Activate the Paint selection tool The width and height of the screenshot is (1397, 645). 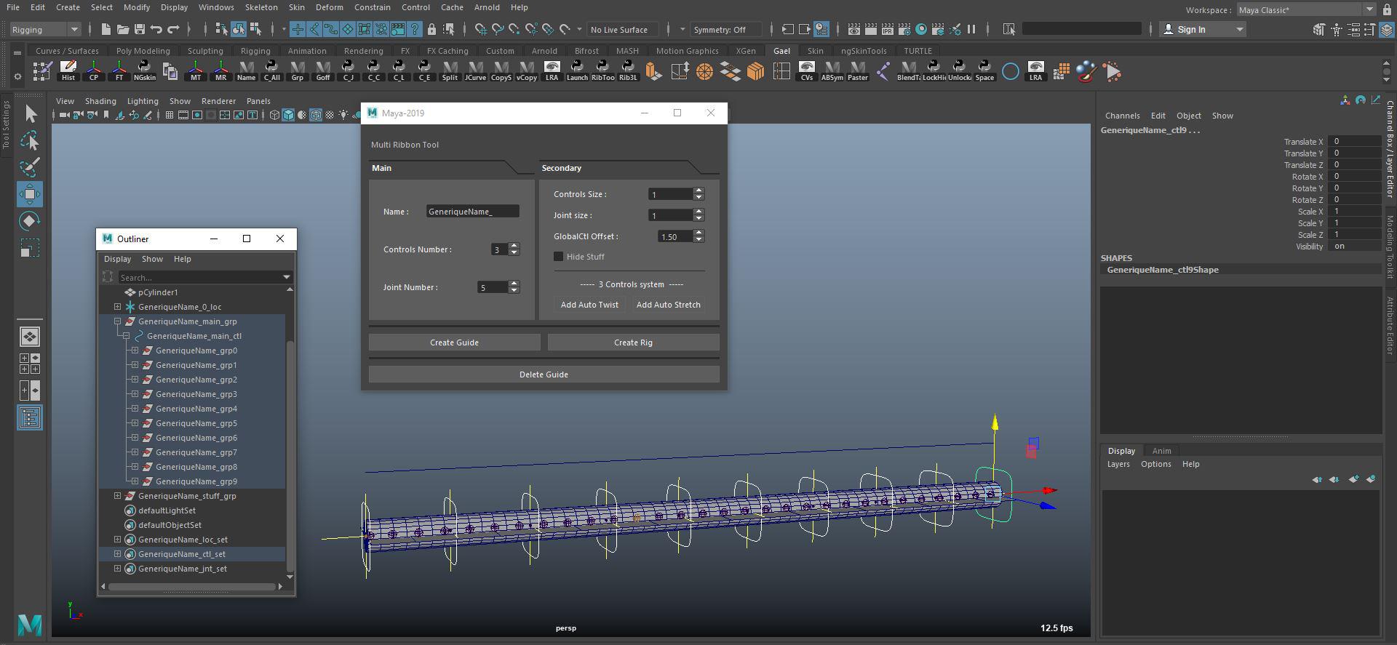click(30, 167)
